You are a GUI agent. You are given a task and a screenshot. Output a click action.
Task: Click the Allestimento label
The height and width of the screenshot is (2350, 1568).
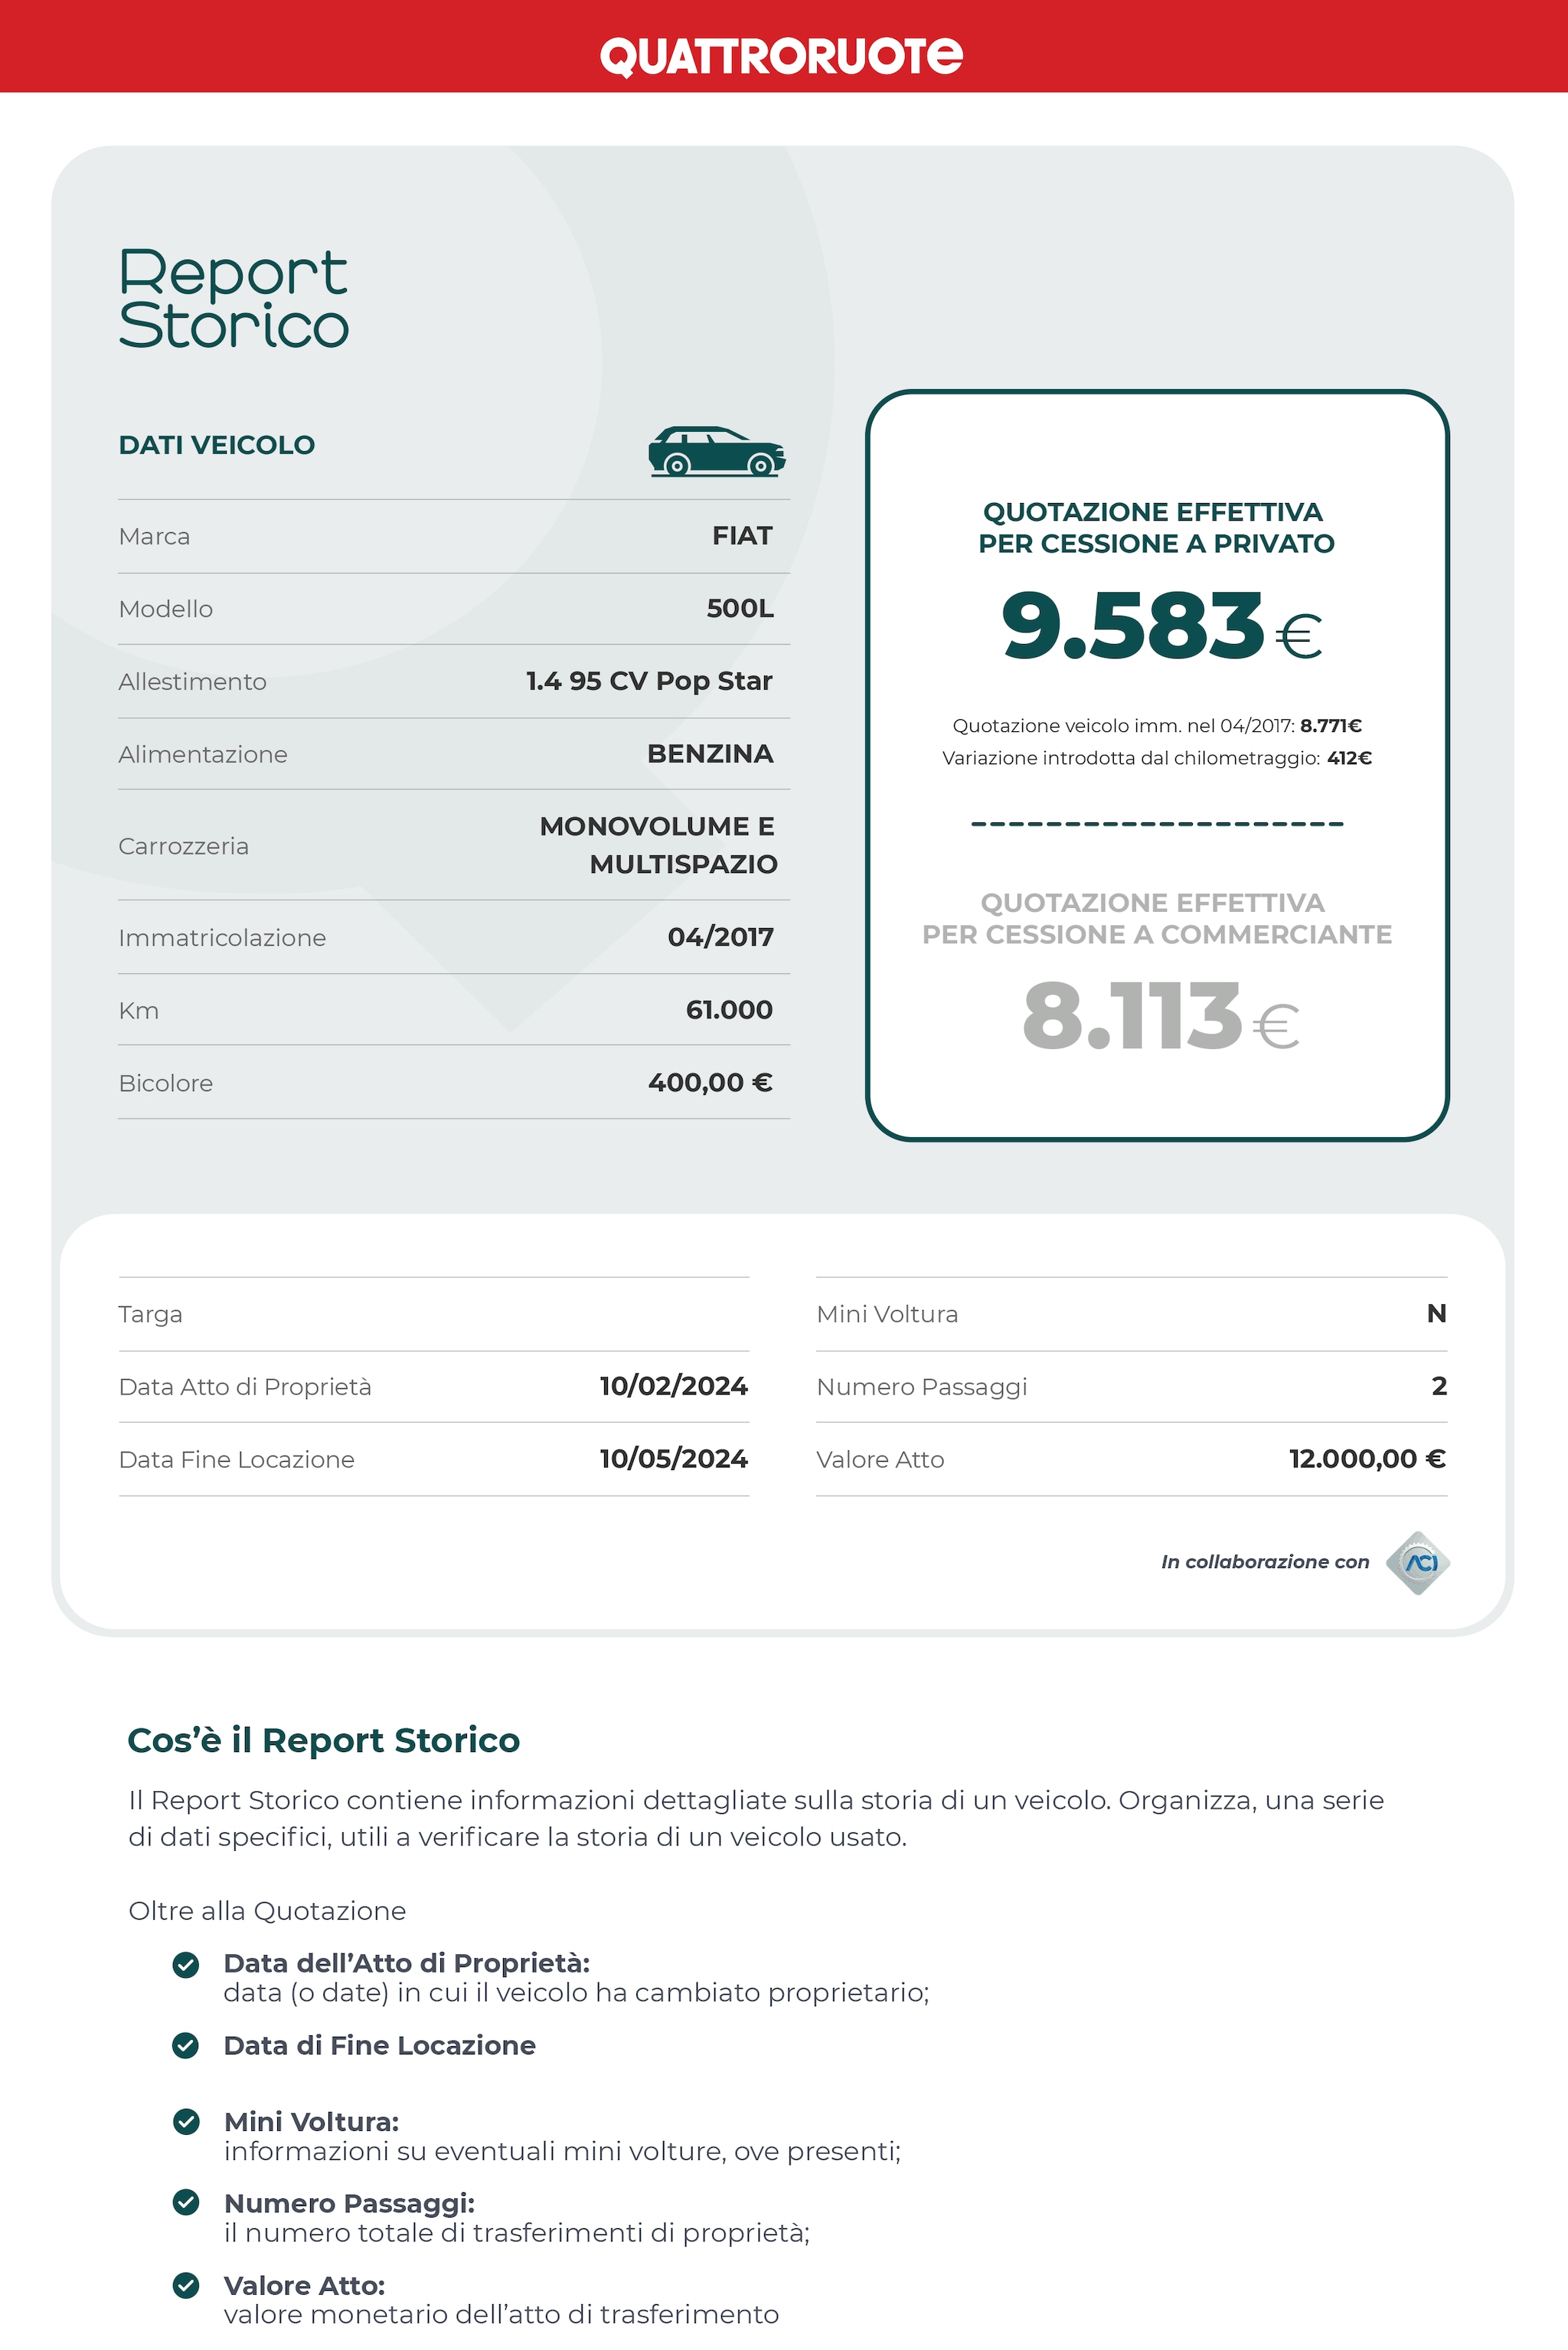192,682
